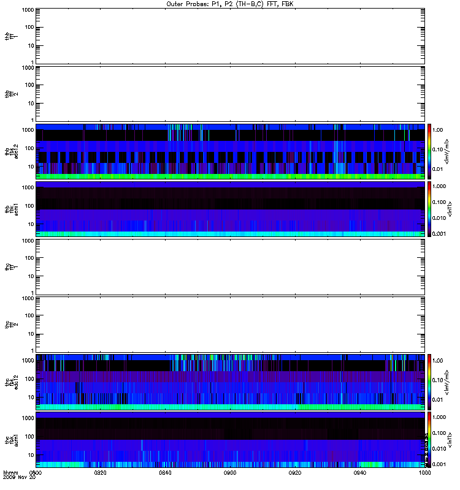Click the 'thc fbk edc12' axis label
The image size is (460, 490).
[x=11, y=382]
